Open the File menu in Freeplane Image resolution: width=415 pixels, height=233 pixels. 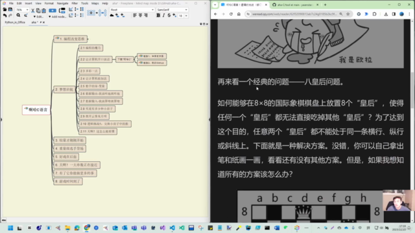pos(11,3)
